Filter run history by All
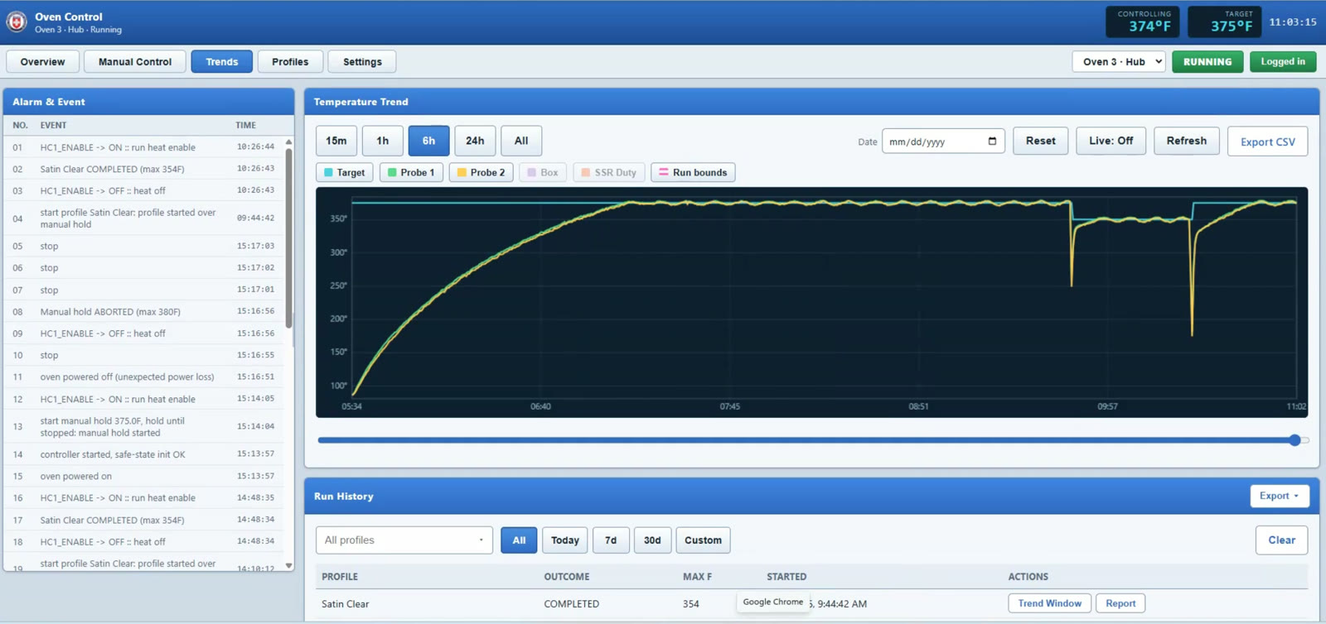The width and height of the screenshot is (1326, 624). 519,540
